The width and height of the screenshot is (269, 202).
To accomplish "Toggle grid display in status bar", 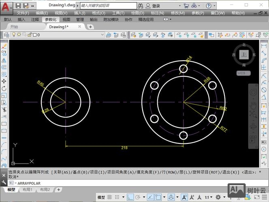I will pyautogui.click(x=111, y=197).
